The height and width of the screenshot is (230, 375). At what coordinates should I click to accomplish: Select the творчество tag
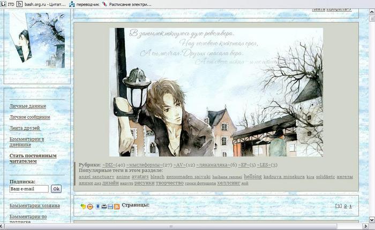click(x=170, y=183)
